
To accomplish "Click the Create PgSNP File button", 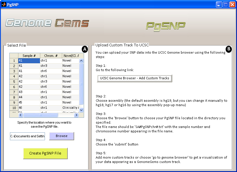I will click(x=45, y=153).
